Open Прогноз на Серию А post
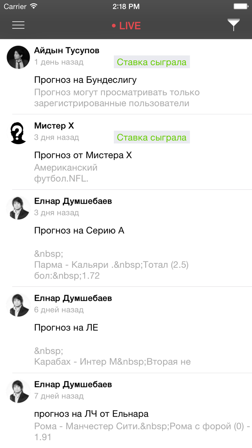The height and width of the screenshot is (448, 252). (x=79, y=231)
